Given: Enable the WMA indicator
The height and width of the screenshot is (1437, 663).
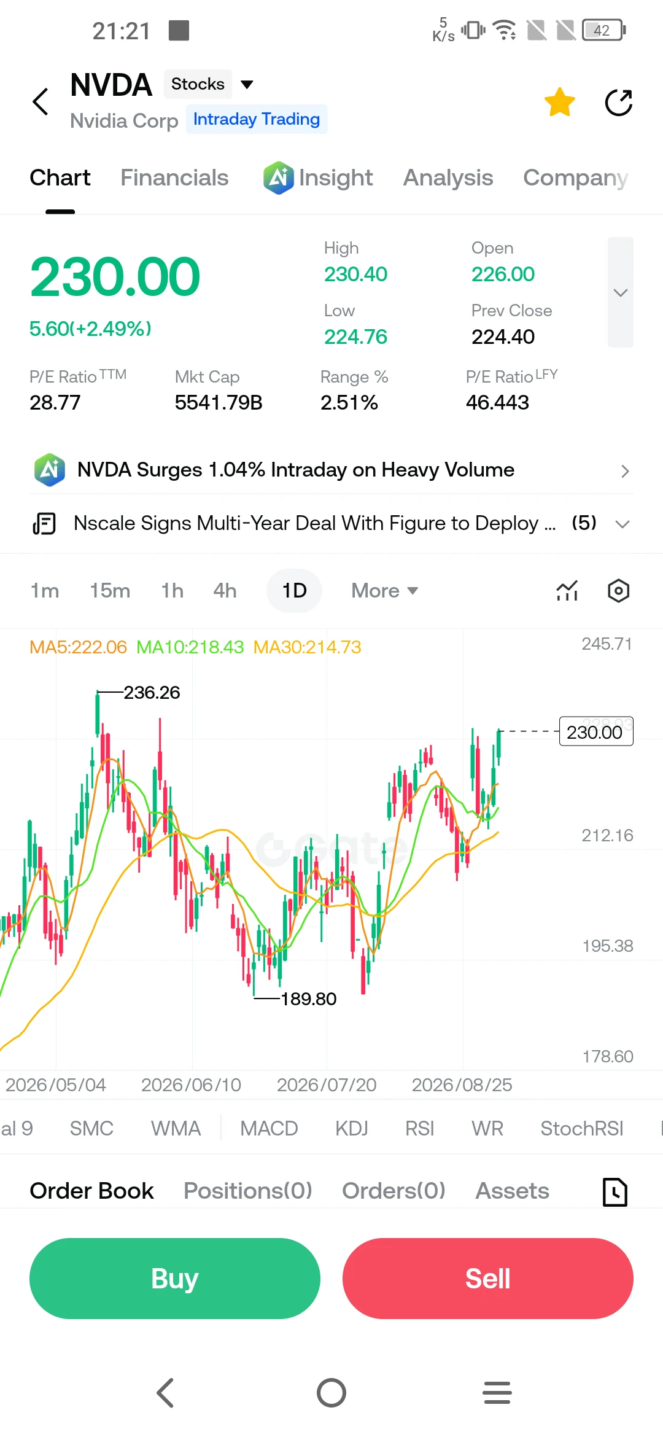Looking at the screenshot, I should click(x=176, y=1128).
